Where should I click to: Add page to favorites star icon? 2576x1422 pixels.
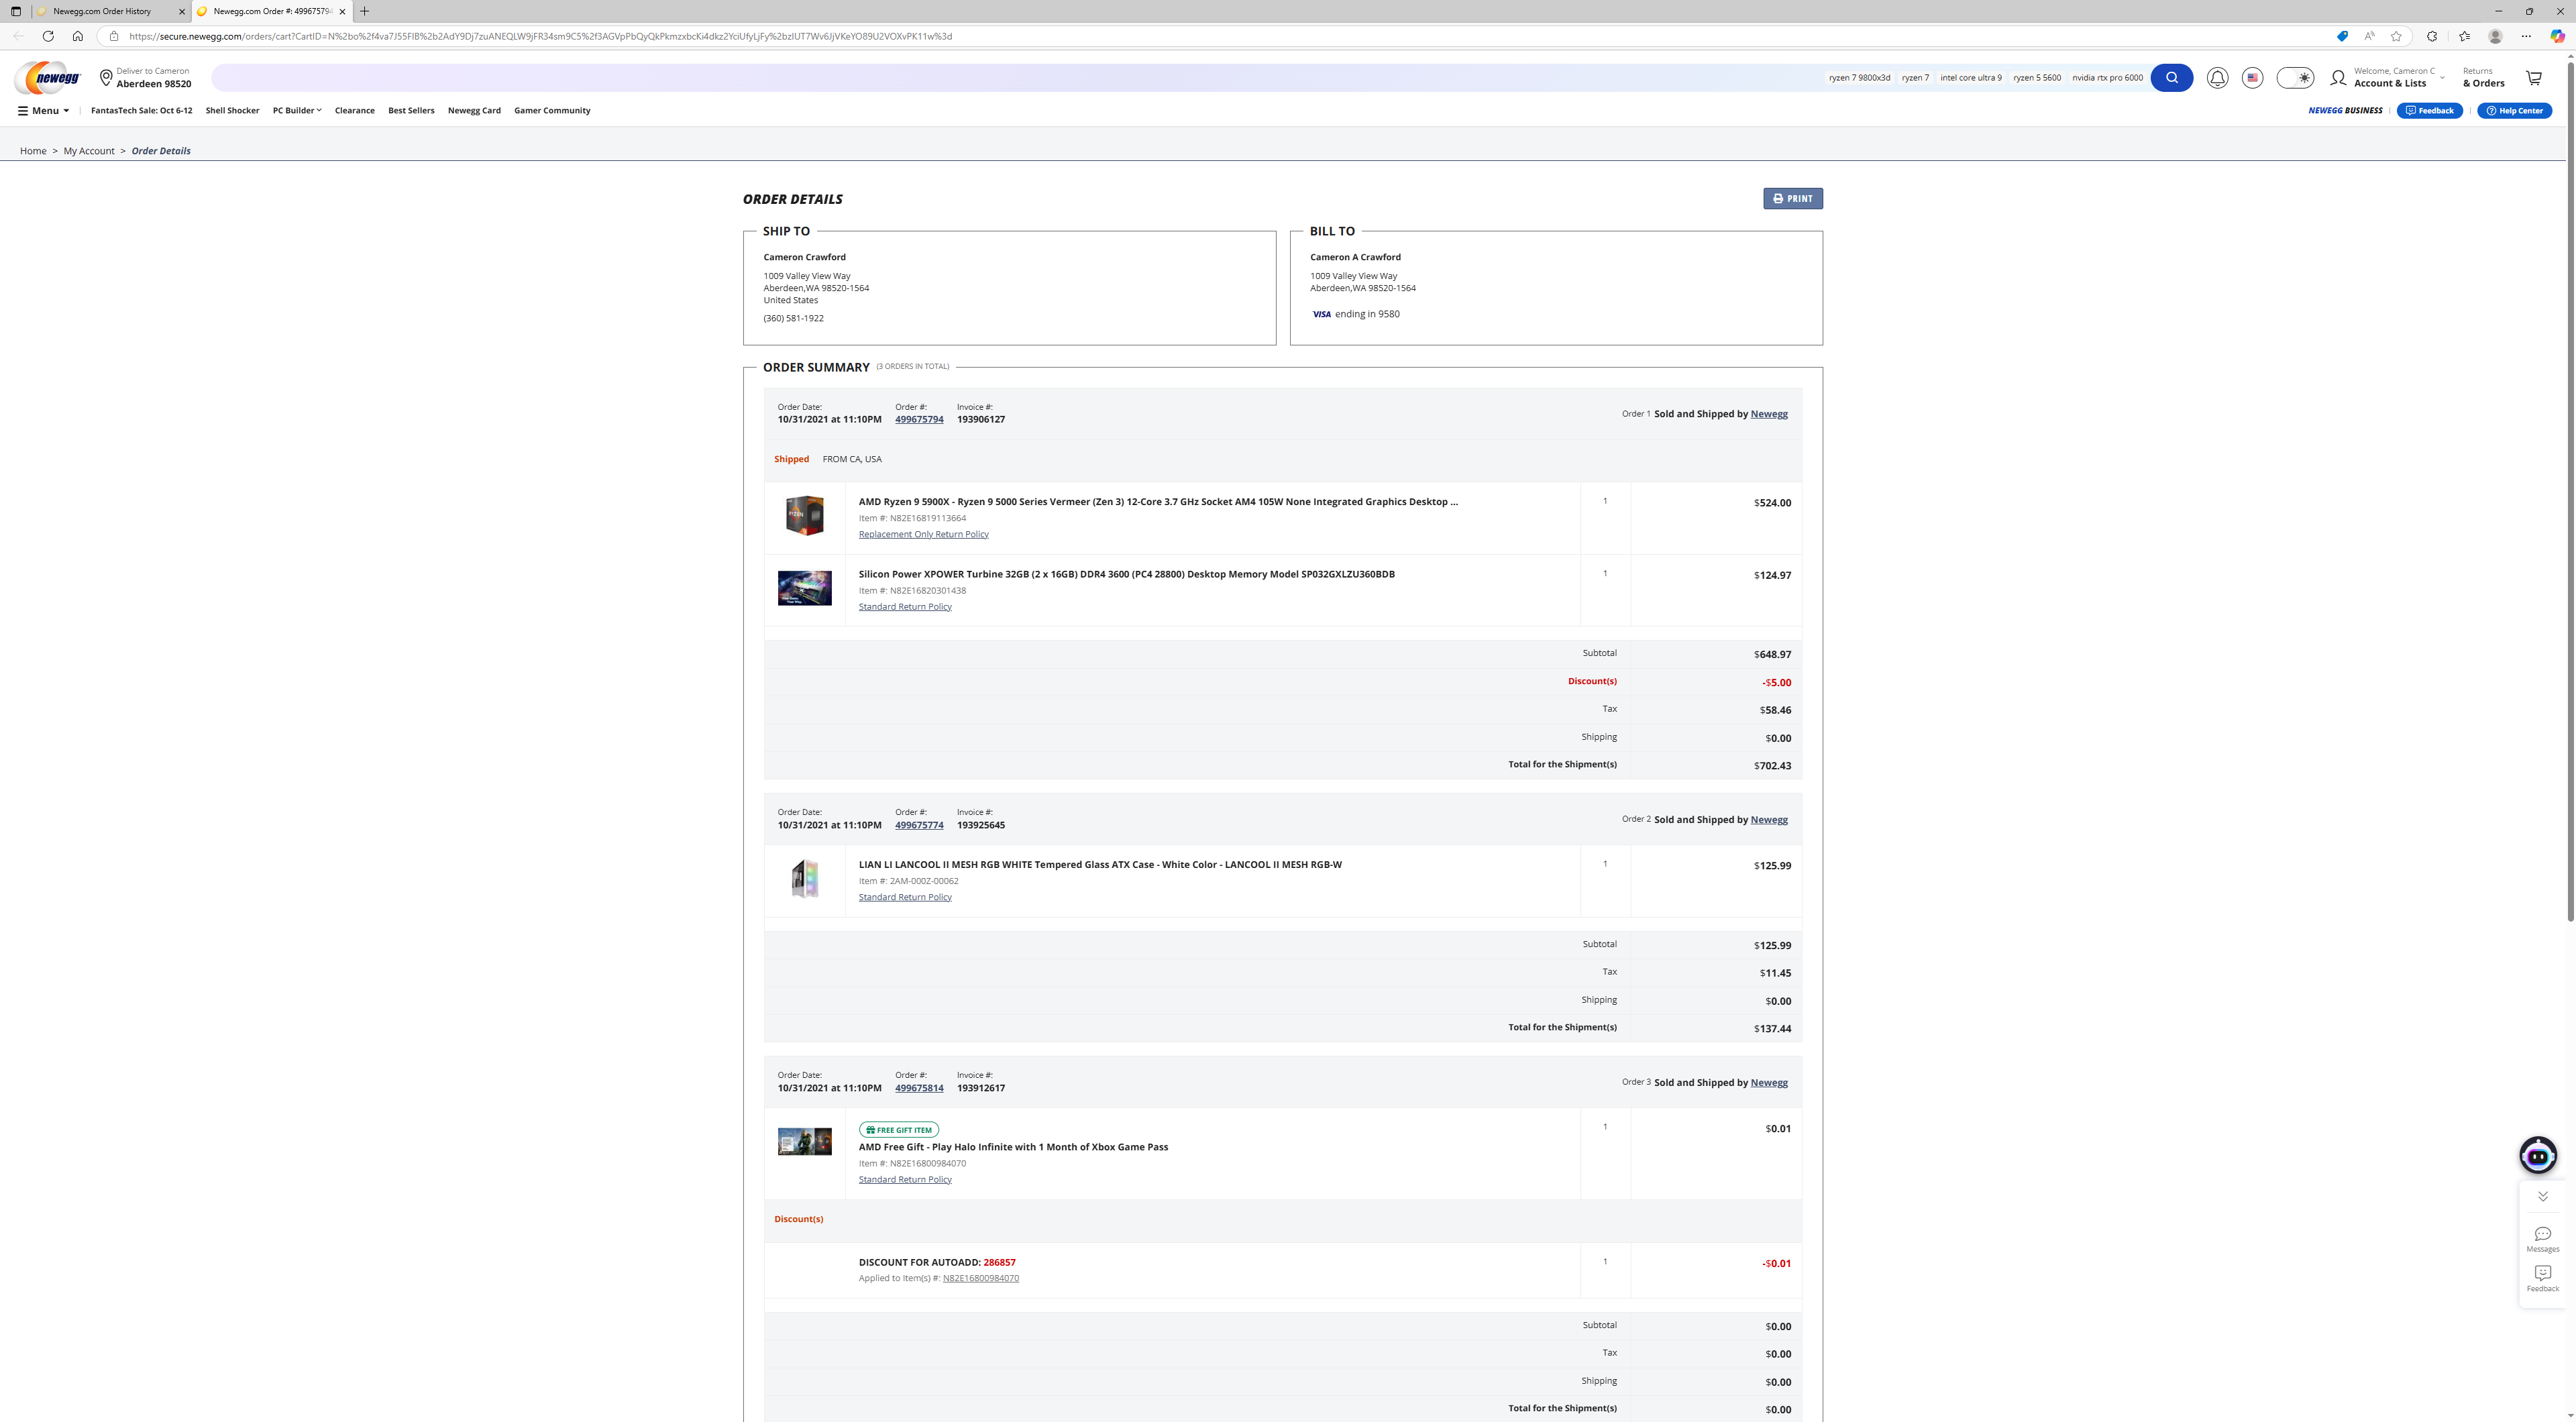tap(2396, 36)
